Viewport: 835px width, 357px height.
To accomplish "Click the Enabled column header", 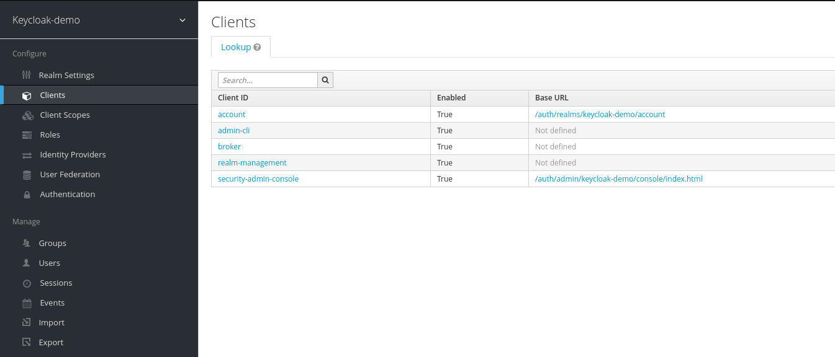I will pyautogui.click(x=451, y=98).
